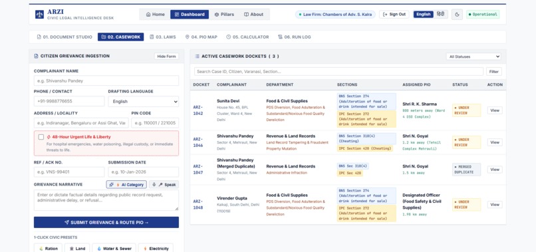536x252 pixels.
Task: Switch interface language to Hindi
Action: point(441,15)
